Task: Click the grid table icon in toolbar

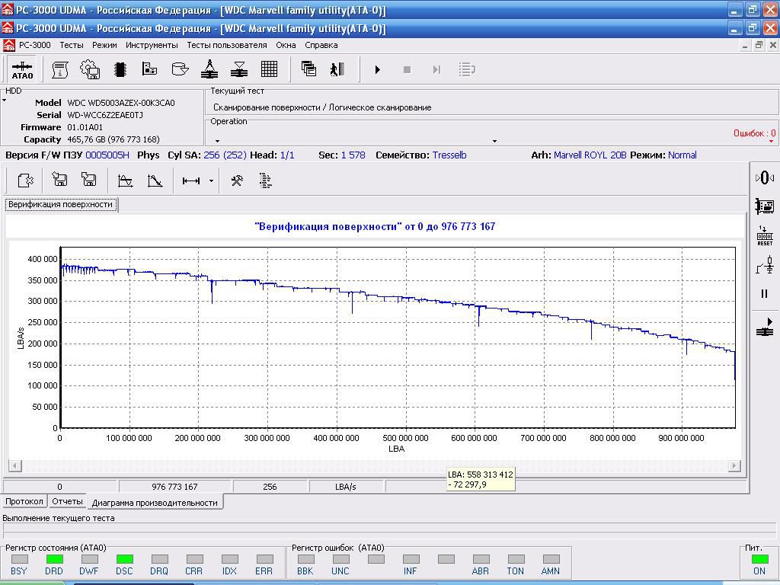Action: [x=269, y=69]
